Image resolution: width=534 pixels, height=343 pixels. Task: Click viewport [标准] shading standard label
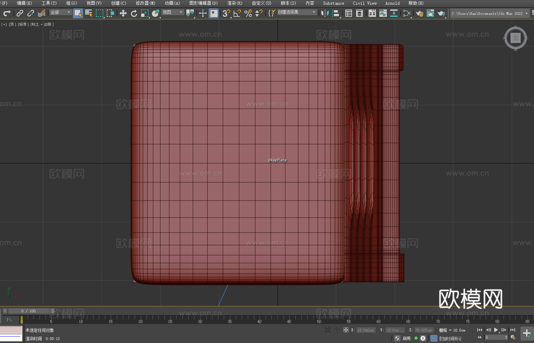click(23, 24)
